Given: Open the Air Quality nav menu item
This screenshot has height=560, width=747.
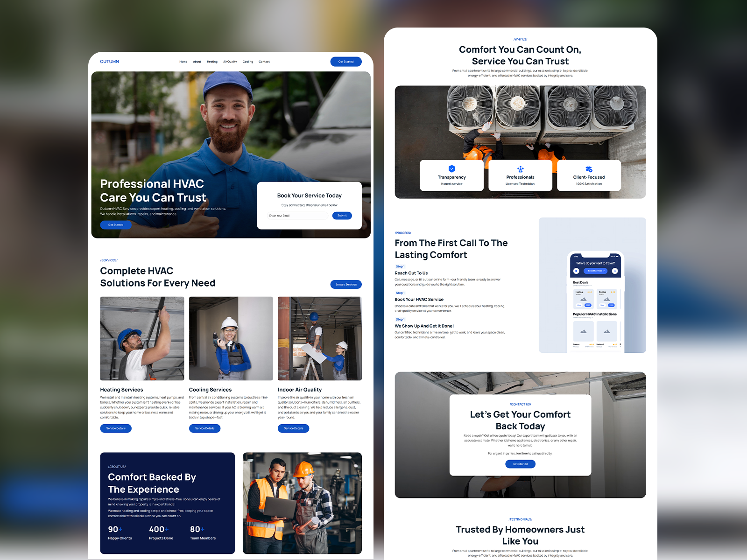Looking at the screenshot, I should [x=230, y=62].
